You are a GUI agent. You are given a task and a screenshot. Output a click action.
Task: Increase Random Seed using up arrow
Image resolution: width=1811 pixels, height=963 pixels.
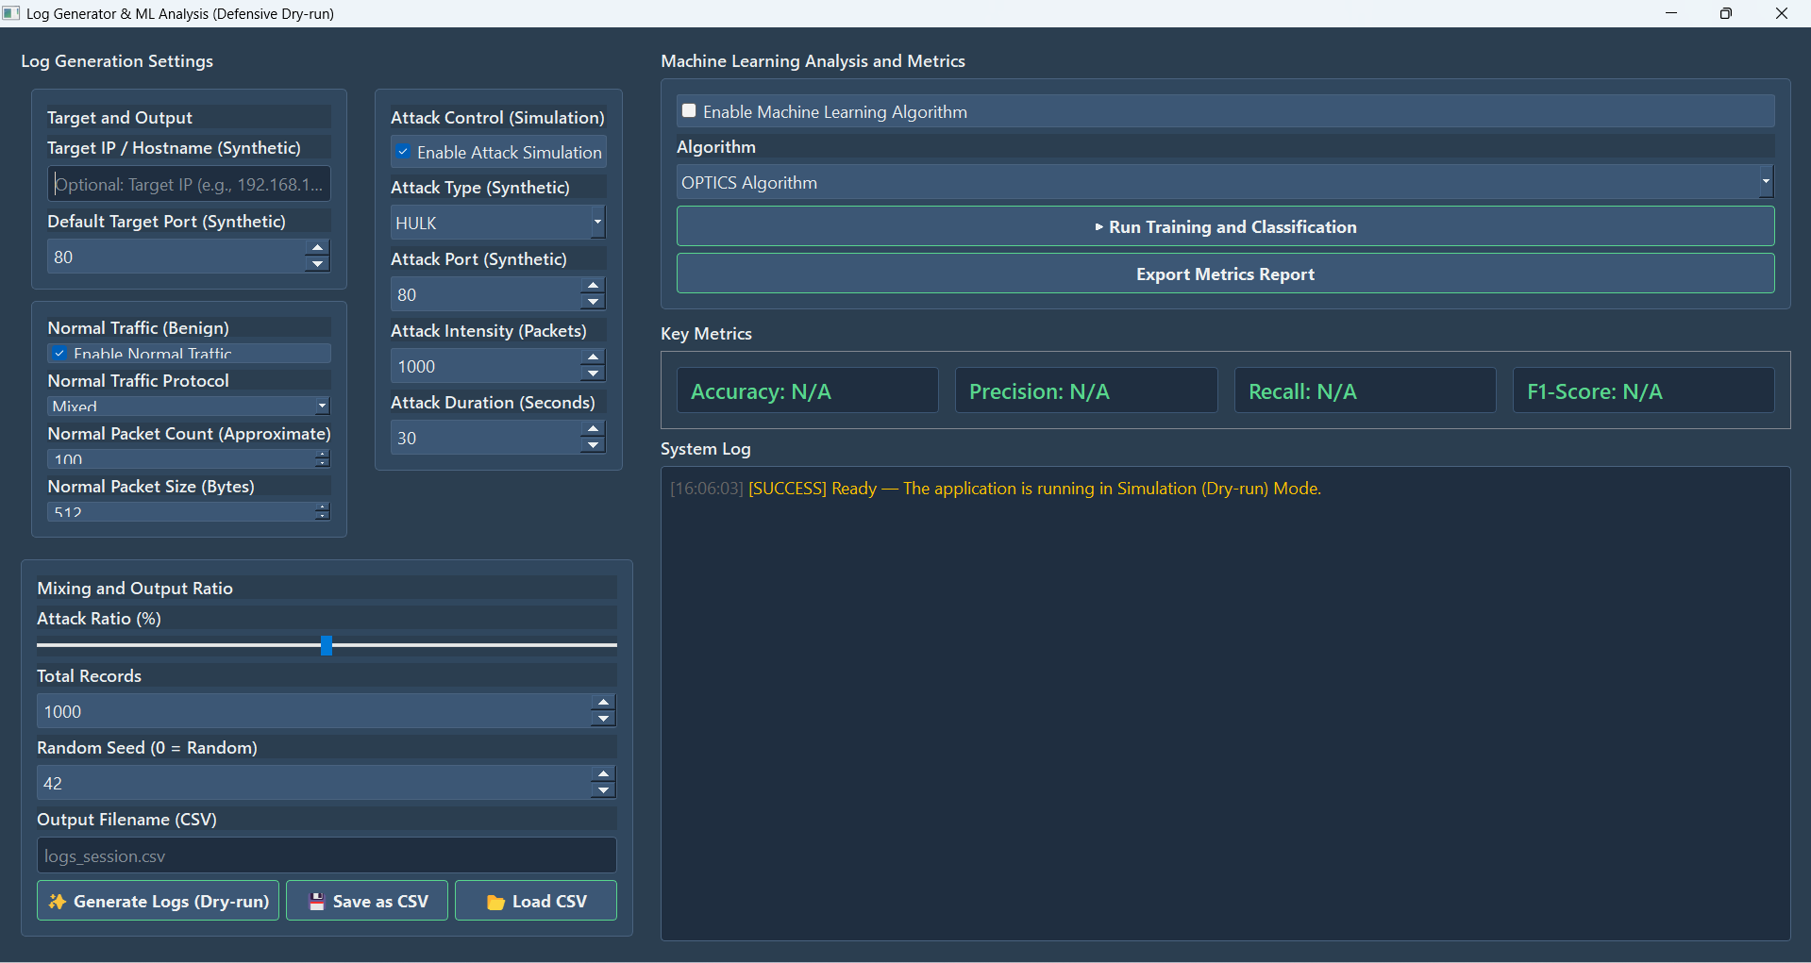click(603, 774)
